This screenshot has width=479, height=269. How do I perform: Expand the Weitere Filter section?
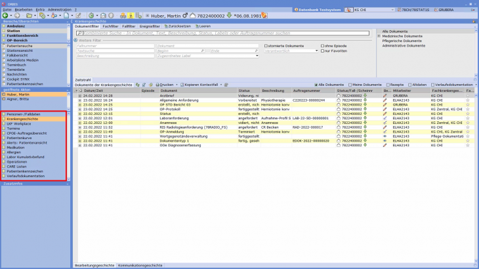76,40
